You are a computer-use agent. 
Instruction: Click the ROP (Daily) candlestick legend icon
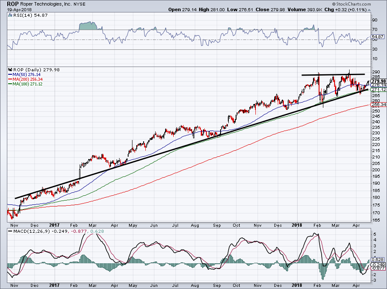pyautogui.click(x=10, y=70)
